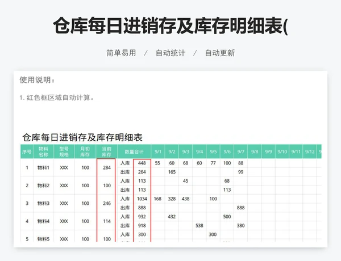The image size is (341, 261).
Task: Select the 9/11 date column header
Action: (296, 151)
